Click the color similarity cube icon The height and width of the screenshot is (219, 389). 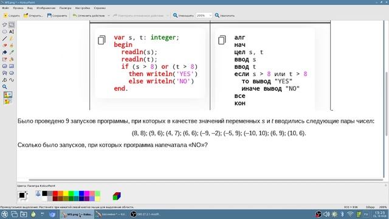[117, 196]
